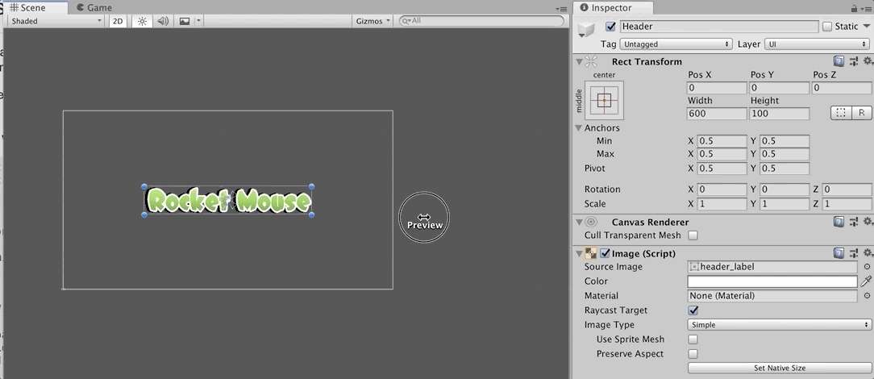
Task: Enable the Static checkbox
Action: [827, 27]
